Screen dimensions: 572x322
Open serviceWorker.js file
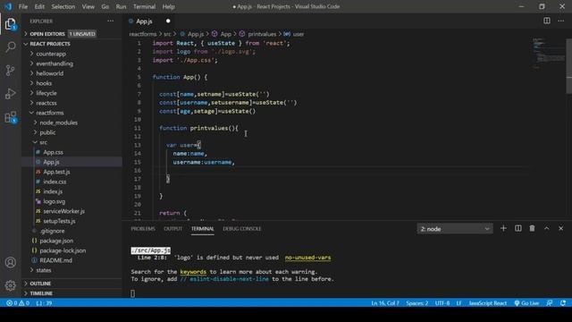tap(71, 211)
